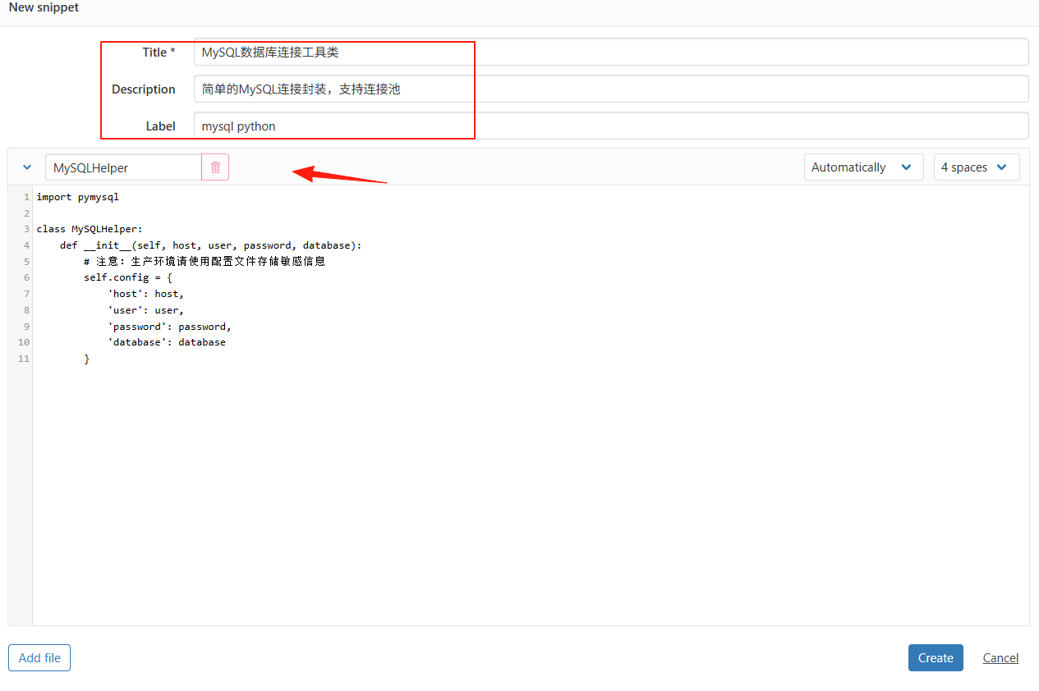Screen dimensions: 1039x691
Task: Click the Description label text
Action: [x=144, y=89]
